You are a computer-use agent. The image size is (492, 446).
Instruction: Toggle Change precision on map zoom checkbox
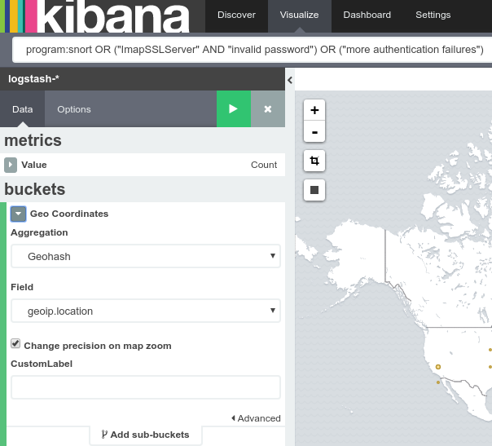[x=15, y=343]
